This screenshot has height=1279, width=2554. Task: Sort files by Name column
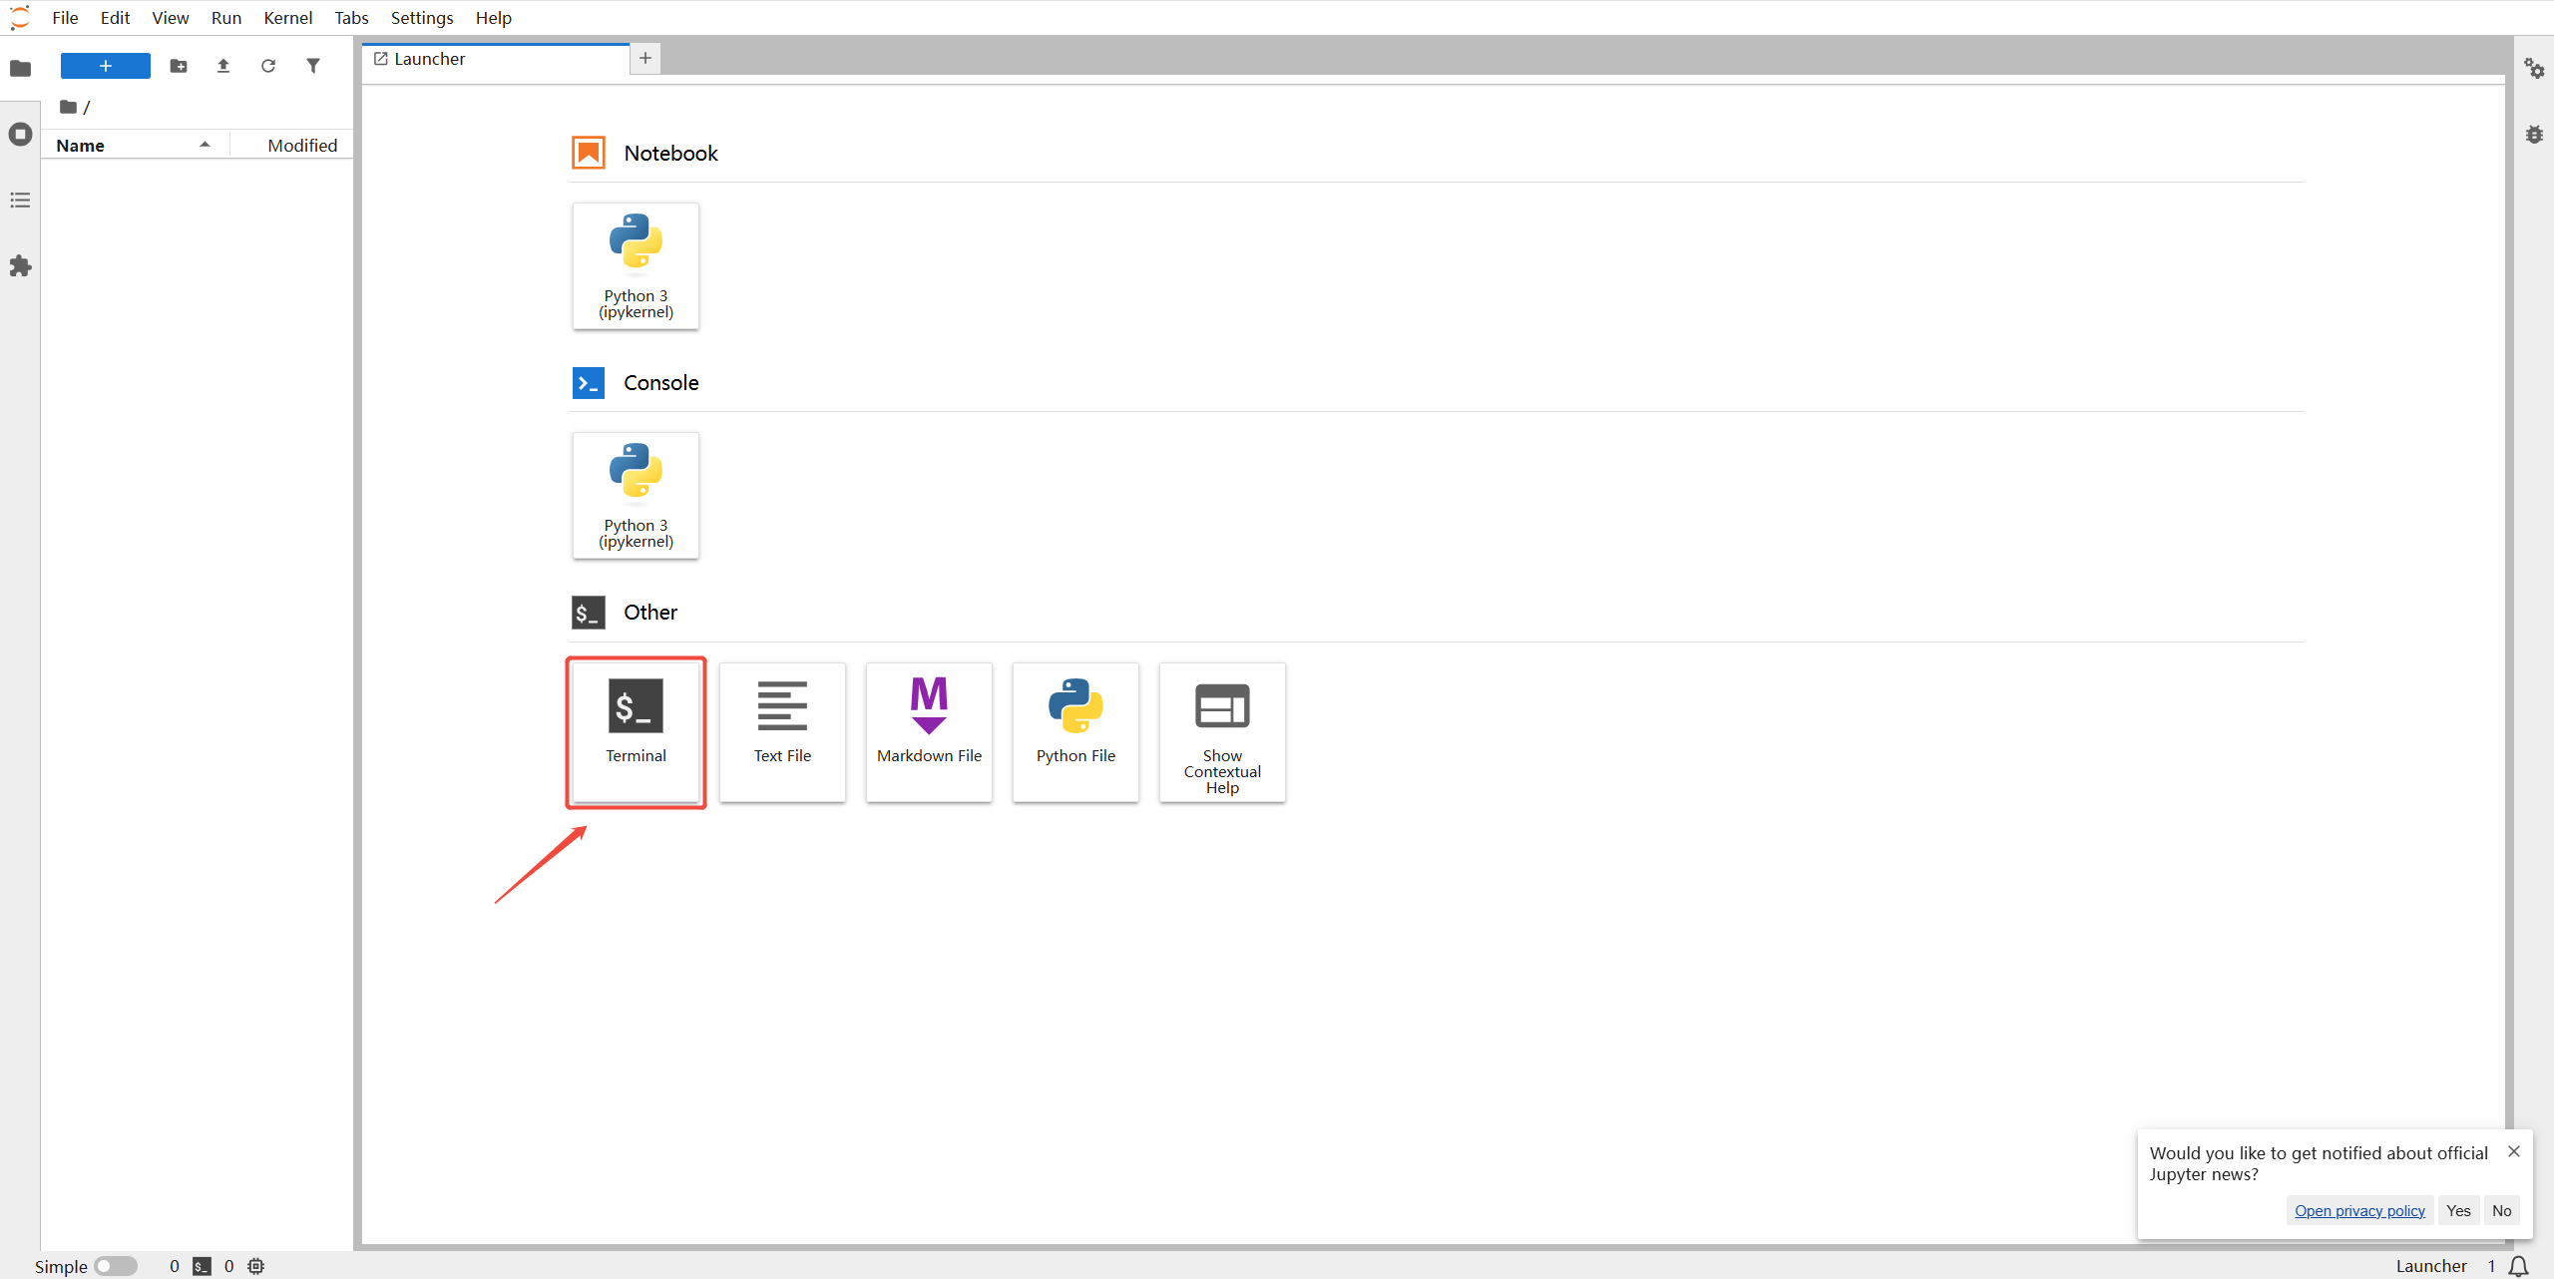tap(135, 146)
